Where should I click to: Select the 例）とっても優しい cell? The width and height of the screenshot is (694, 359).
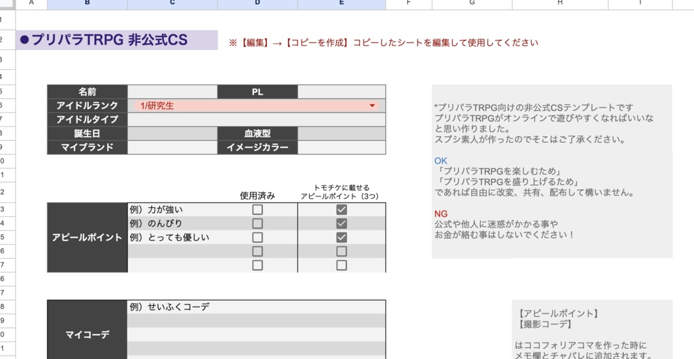[172, 238]
